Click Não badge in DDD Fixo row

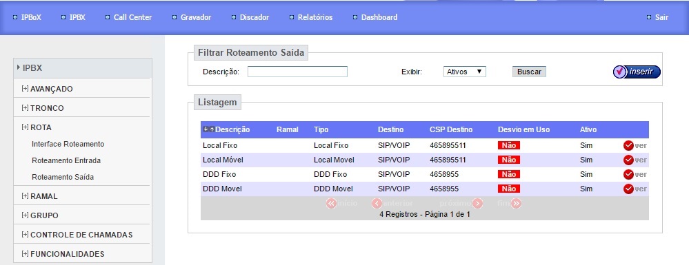pyautogui.click(x=509, y=174)
